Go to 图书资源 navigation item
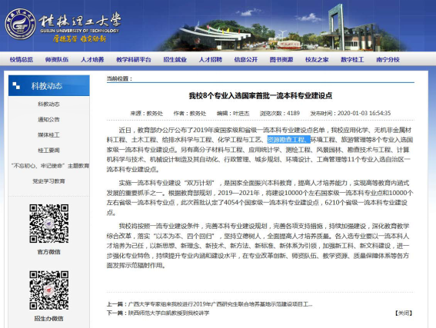436x328 pixels. click(281, 59)
